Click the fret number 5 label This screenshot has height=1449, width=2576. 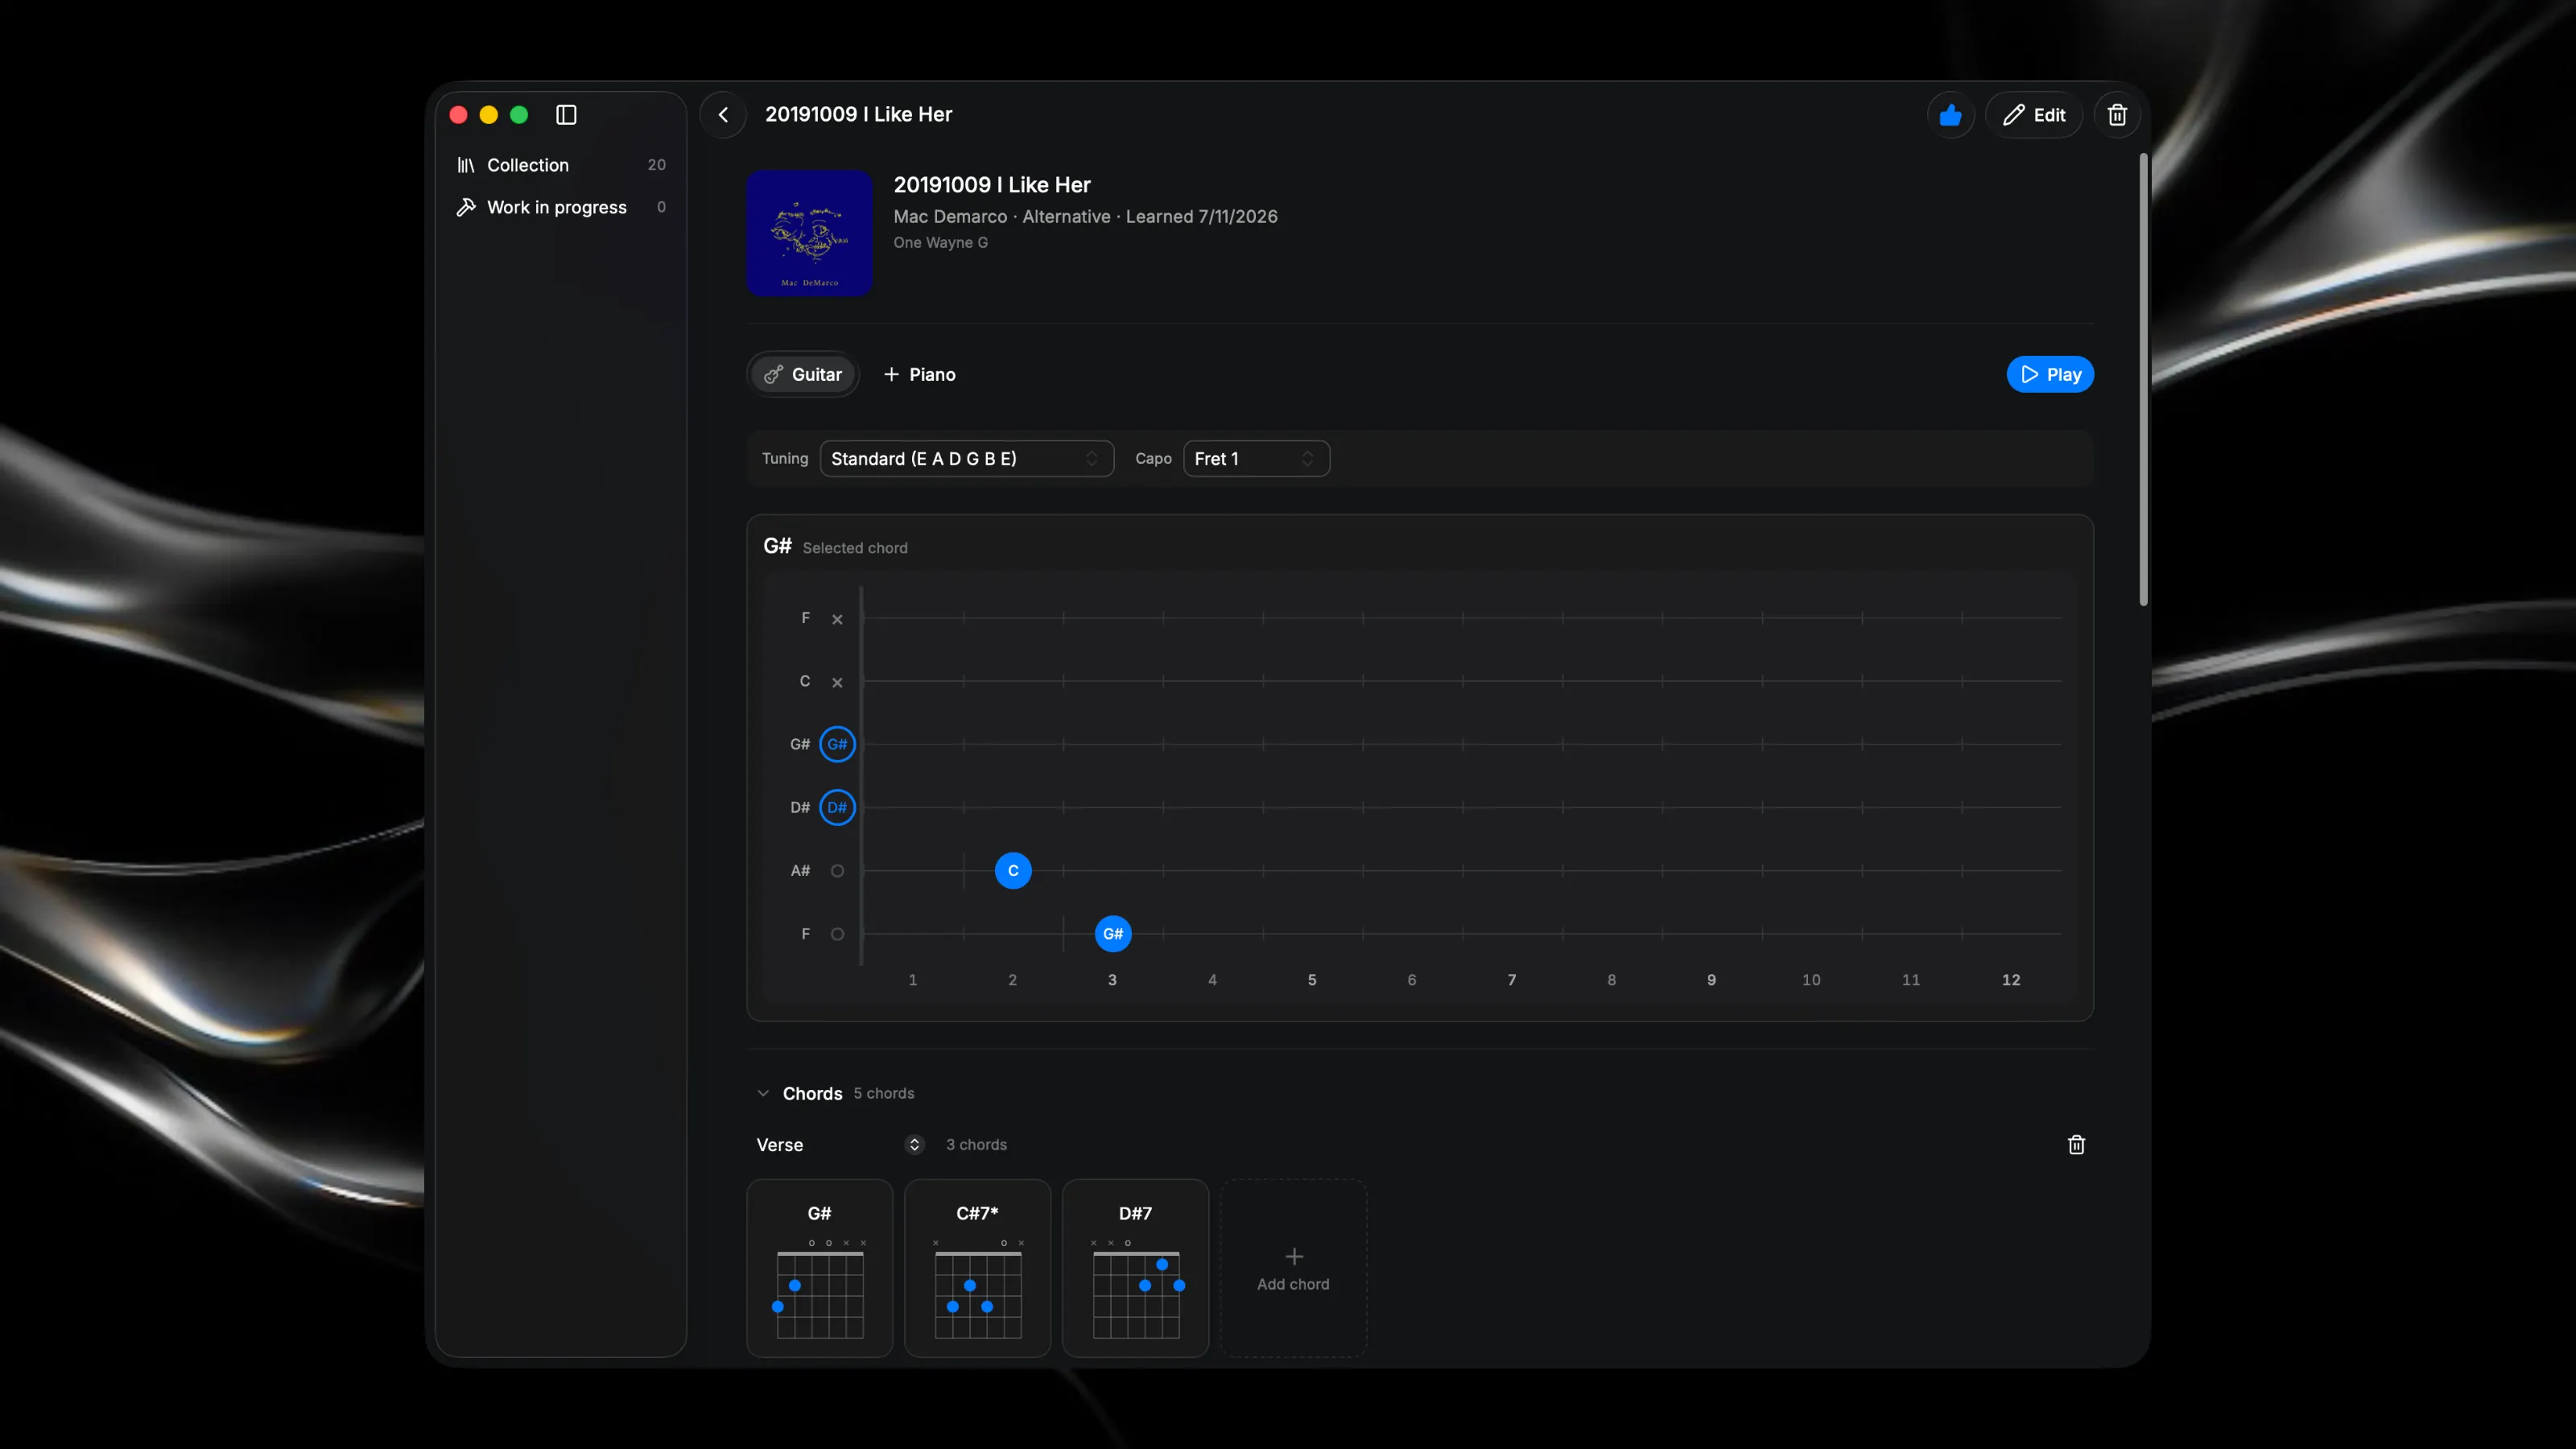point(1312,980)
